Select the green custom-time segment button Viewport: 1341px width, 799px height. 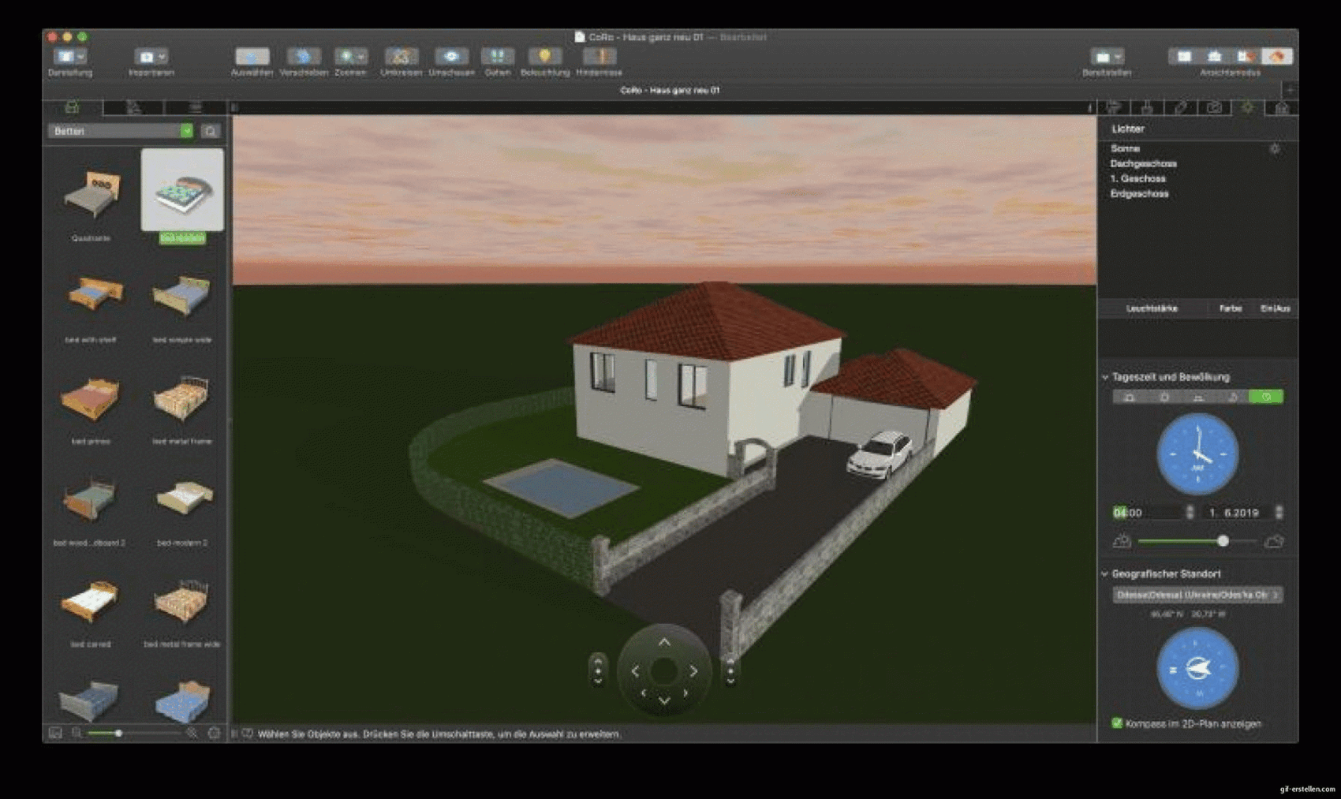click(1266, 397)
